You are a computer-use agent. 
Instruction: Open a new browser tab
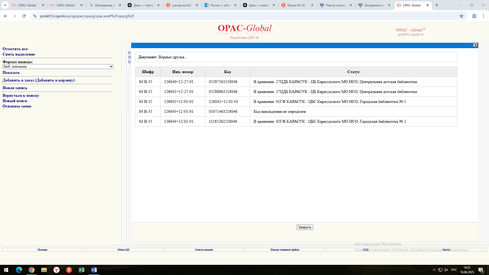pos(437,5)
